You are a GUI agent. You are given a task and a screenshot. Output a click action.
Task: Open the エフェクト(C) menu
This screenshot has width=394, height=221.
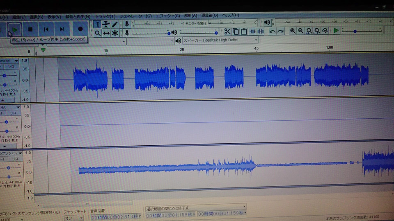tap(167, 16)
